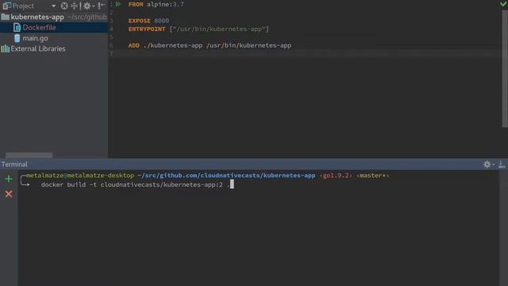508x286 pixels.
Task: Open the Dockerfile in project tree
Action: [x=39, y=28]
